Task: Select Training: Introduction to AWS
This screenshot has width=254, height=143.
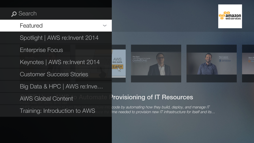Action: pyautogui.click(x=57, y=111)
